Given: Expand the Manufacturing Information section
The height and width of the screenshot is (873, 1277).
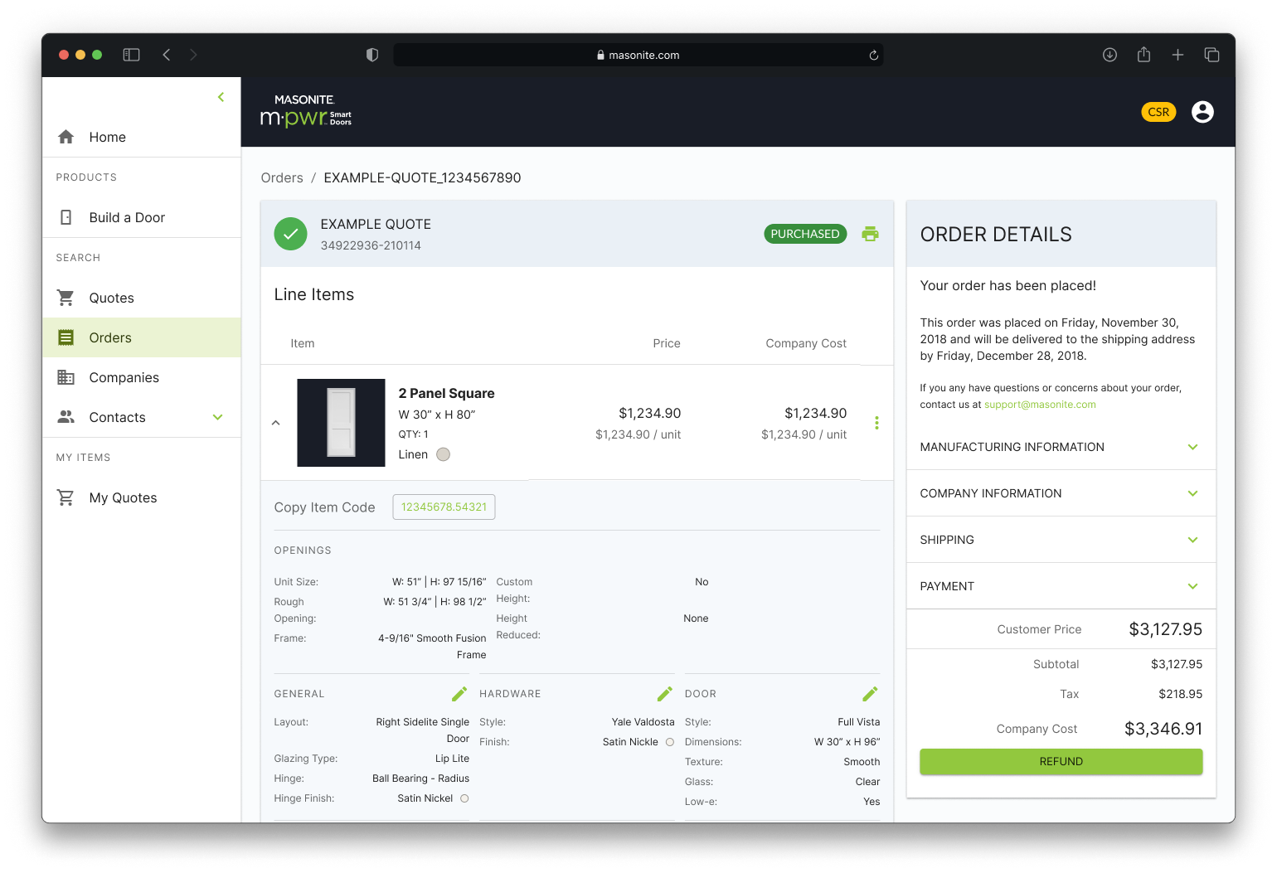Looking at the screenshot, I should tap(1192, 447).
